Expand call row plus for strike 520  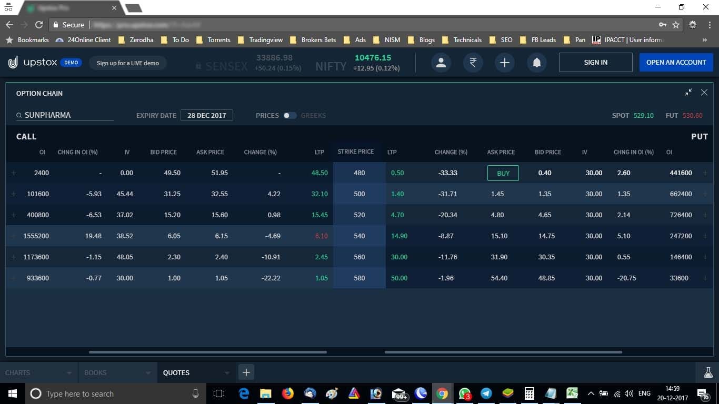(14, 215)
